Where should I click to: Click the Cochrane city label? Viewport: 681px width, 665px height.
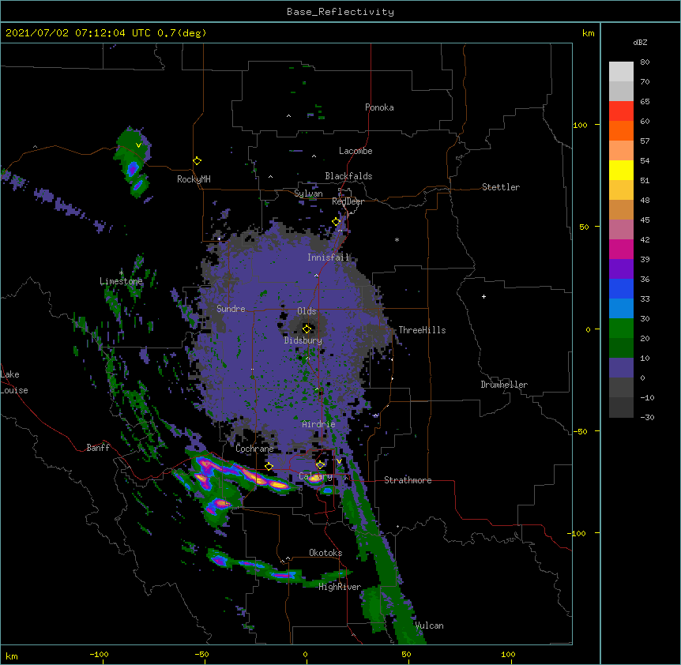coord(254,449)
